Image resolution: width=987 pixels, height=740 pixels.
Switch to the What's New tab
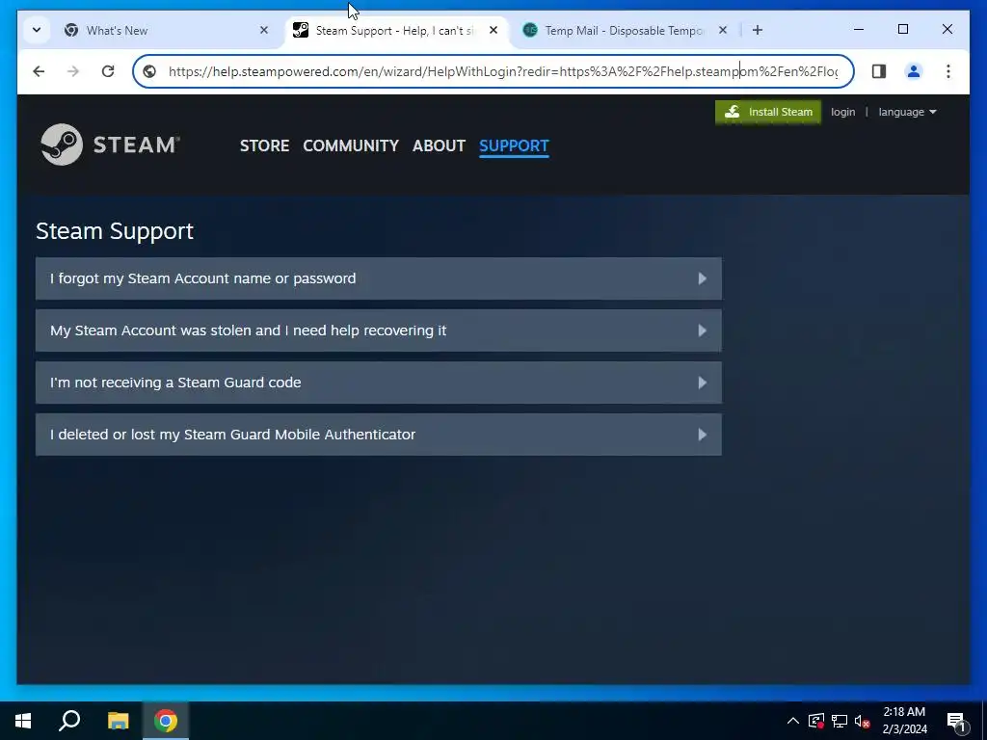(167, 30)
